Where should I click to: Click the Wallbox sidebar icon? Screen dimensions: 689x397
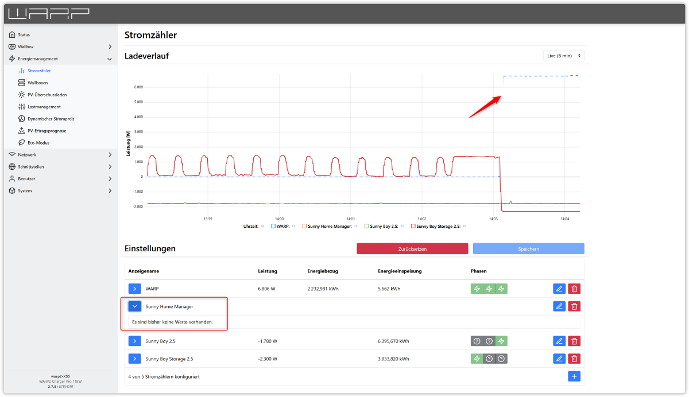tap(12, 46)
